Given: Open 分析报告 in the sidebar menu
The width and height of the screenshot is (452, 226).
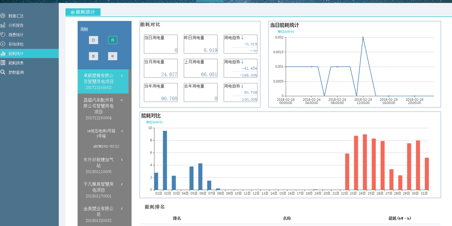Looking at the screenshot, I should pos(16,25).
